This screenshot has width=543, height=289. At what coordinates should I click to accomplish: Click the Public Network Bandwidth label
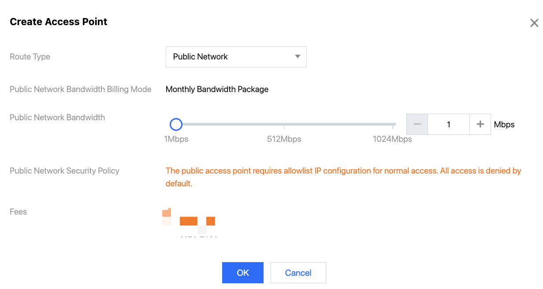pos(57,118)
